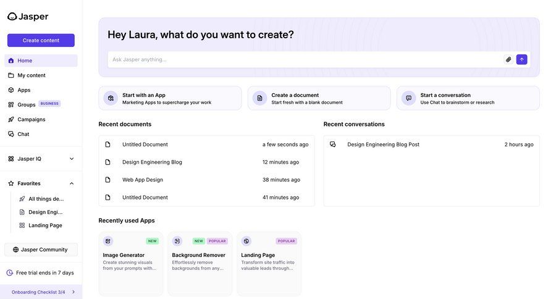Click Free trial ends in 7 days
This screenshot has width=556, height=299.
[41, 273]
